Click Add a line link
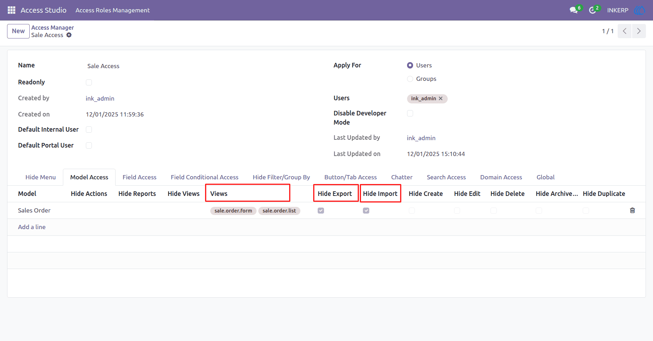The image size is (653, 341). (x=32, y=227)
